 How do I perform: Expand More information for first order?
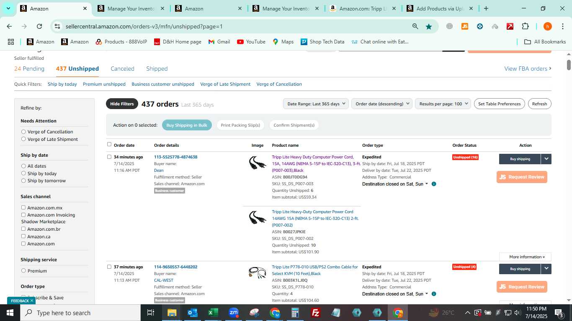pyautogui.click(x=525, y=257)
